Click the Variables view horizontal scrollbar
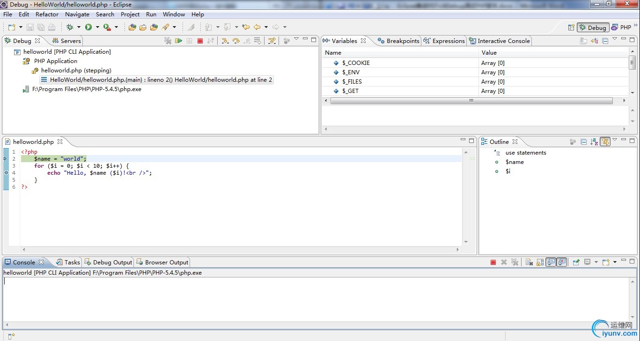 (x=471, y=100)
